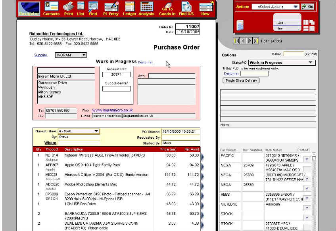The width and height of the screenshot is (336, 231).
Task: Click the Requested By field
Action: pyautogui.click(x=180, y=137)
